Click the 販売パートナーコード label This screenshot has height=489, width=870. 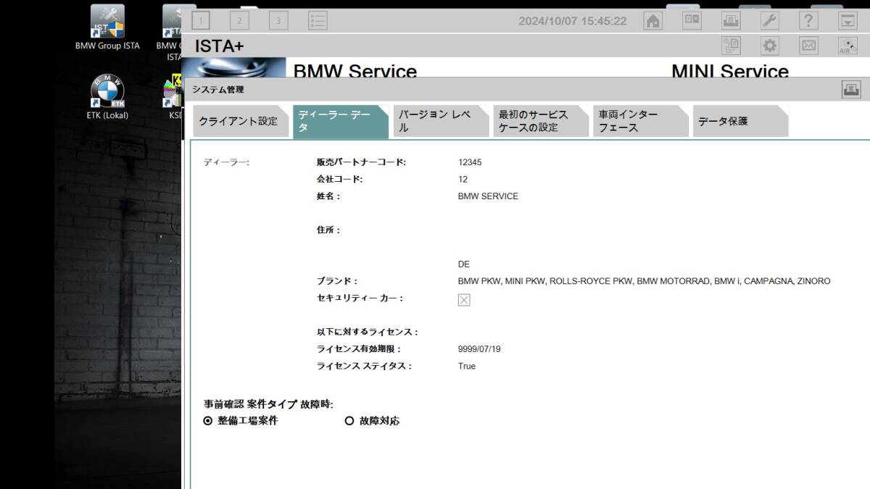click(x=361, y=162)
